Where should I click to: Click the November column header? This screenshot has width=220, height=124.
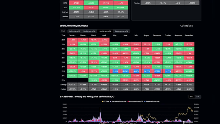point(178,35)
